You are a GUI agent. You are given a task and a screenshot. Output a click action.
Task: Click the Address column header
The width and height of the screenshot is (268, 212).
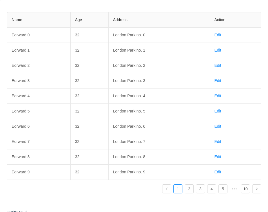click(120, 20)
